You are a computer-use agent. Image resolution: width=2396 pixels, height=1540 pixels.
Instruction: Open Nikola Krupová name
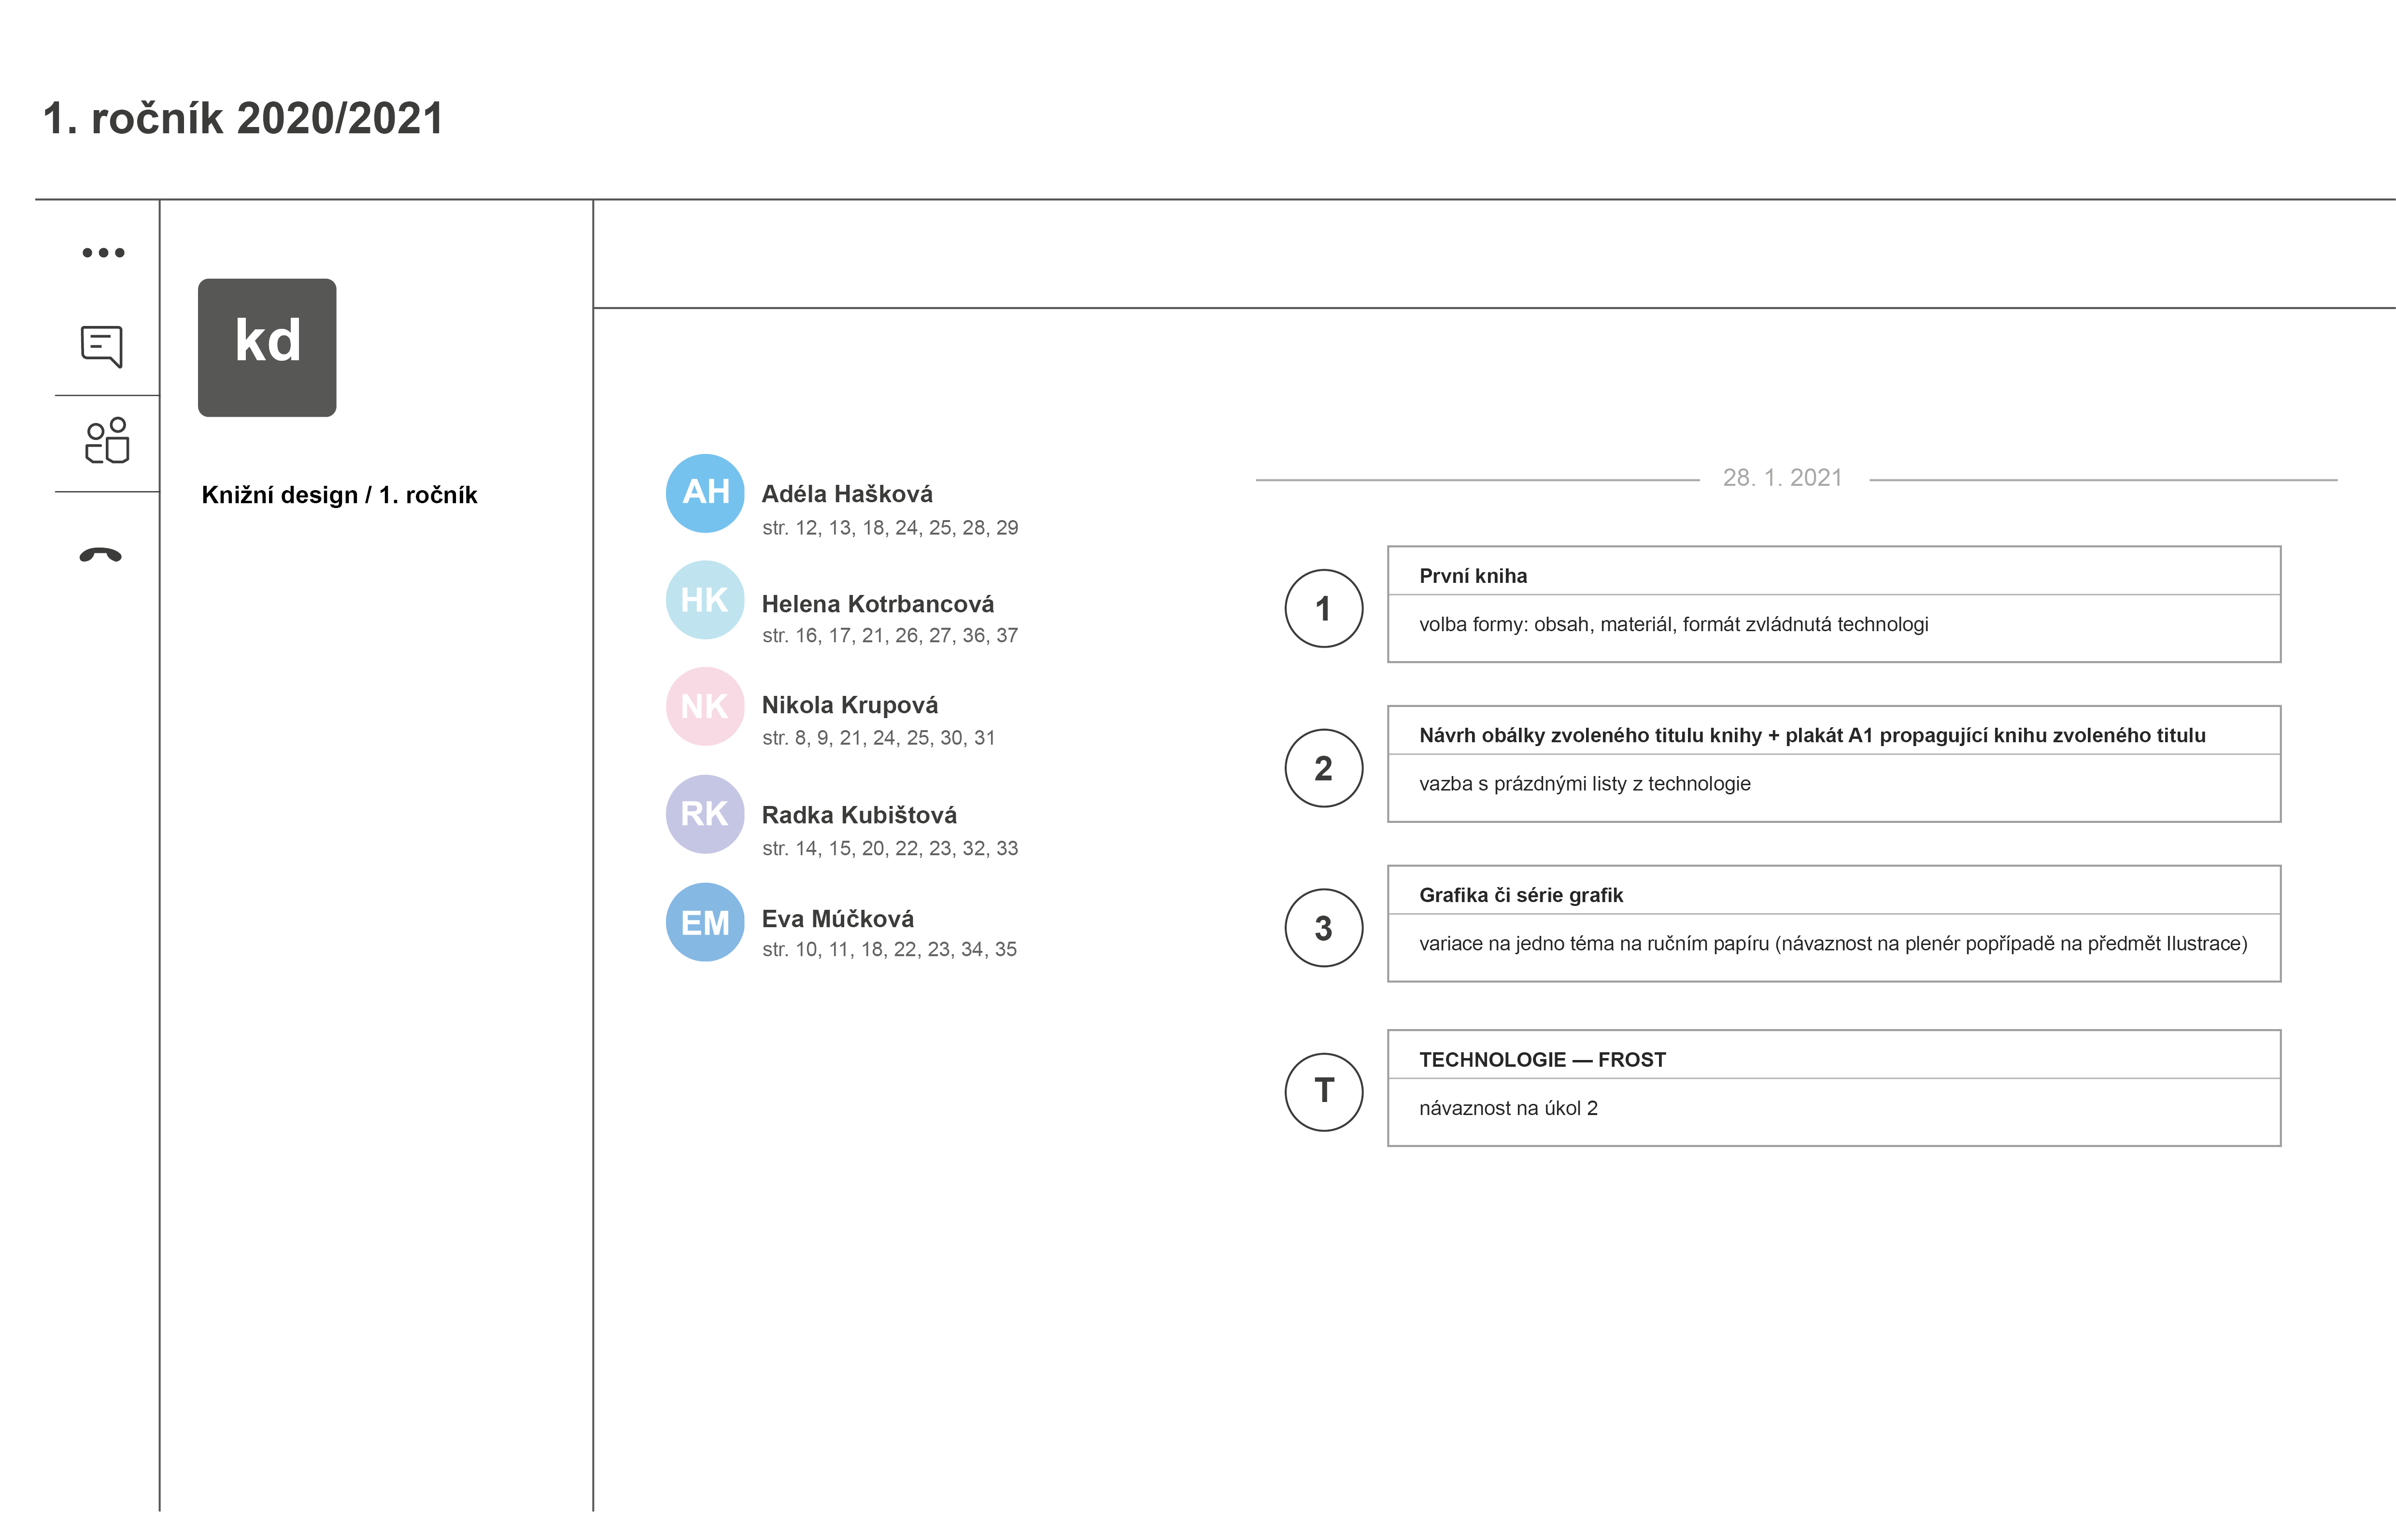coord(850,705)
